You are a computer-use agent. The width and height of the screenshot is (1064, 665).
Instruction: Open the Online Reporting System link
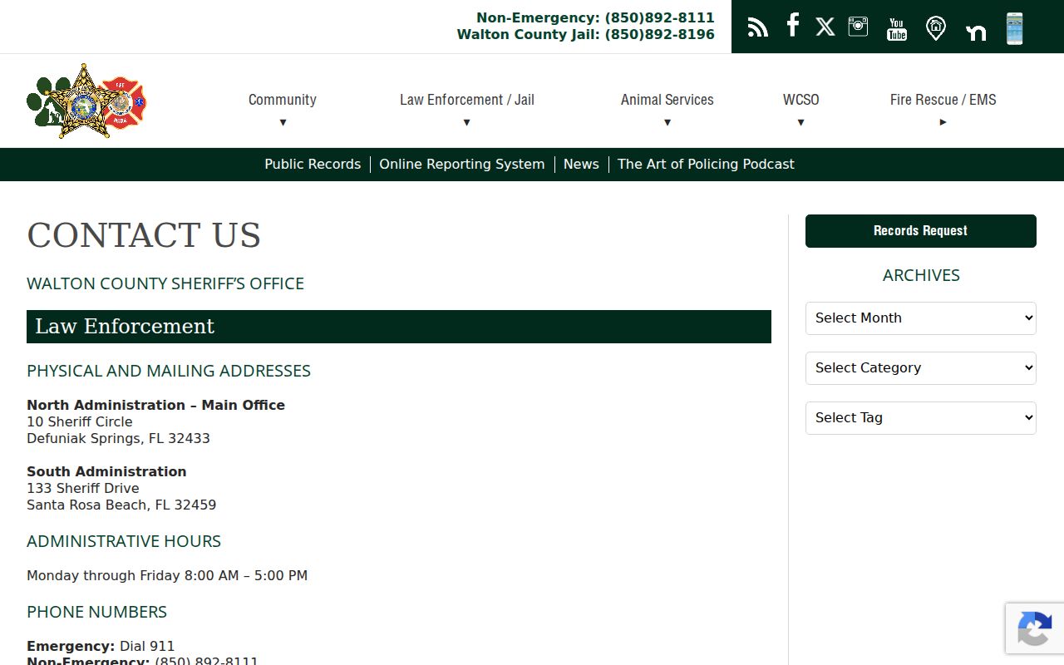[462, 165]
